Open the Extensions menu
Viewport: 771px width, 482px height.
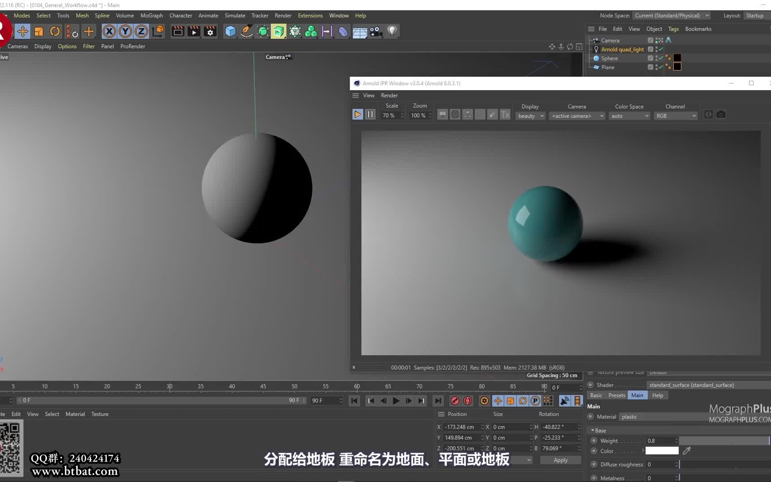pos(310,16)
